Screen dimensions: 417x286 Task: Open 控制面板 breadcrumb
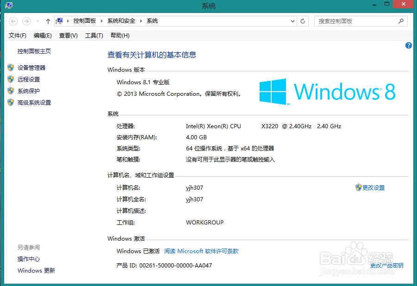click(x=85, y=21)
